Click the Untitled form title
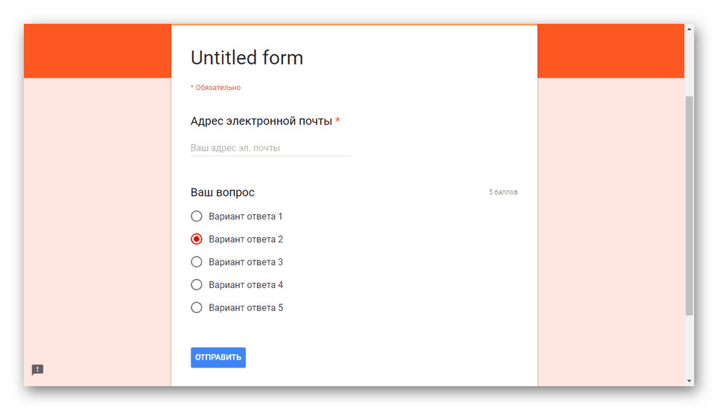 coord(247,58)
